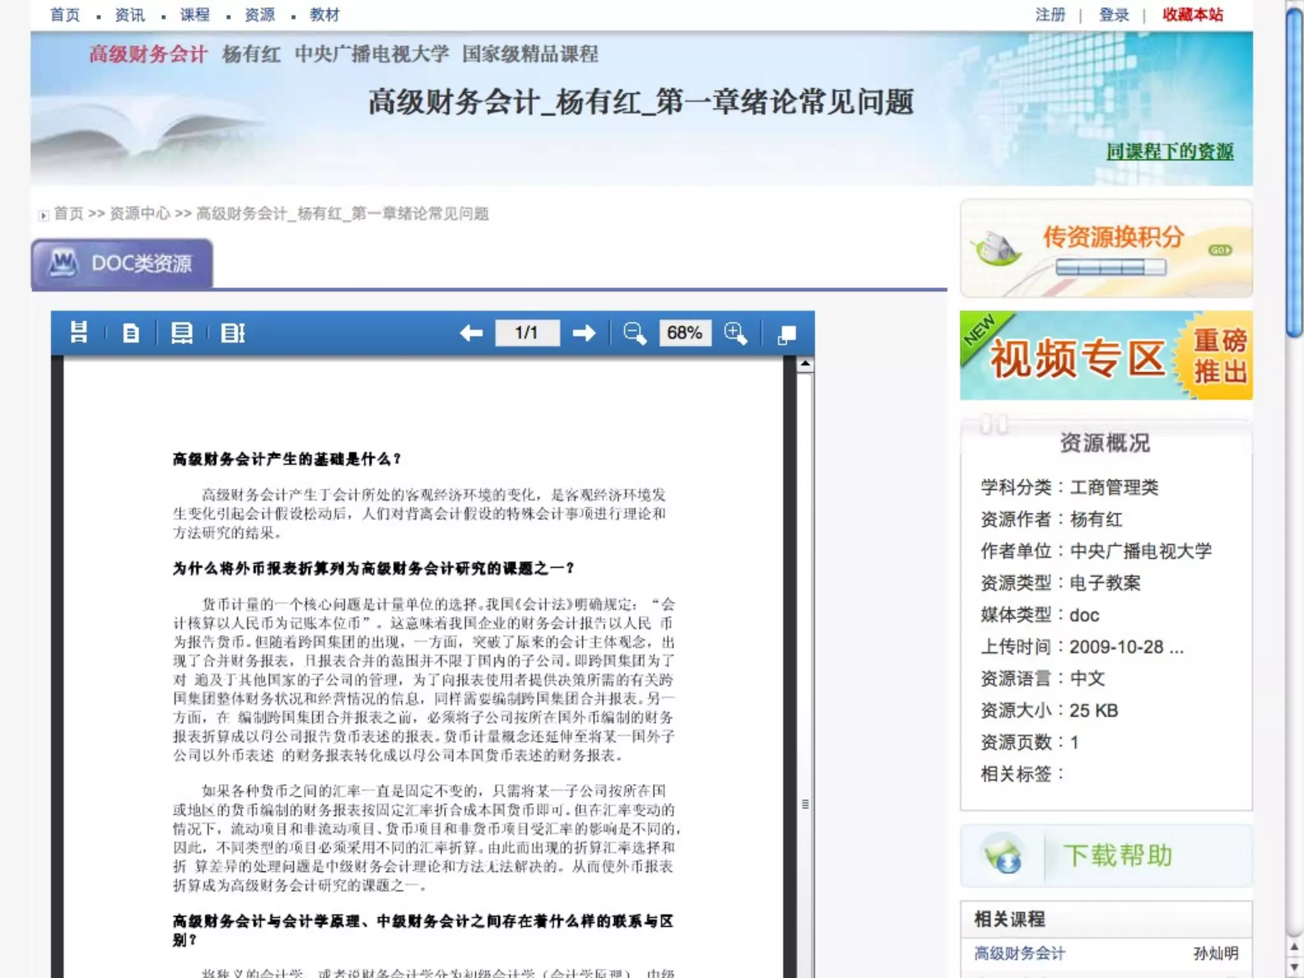Image resolution: width=1304 pixels, height=978 pixels.
Task: Click the 同课程下的资源 link
Action: click(1170, 152)
